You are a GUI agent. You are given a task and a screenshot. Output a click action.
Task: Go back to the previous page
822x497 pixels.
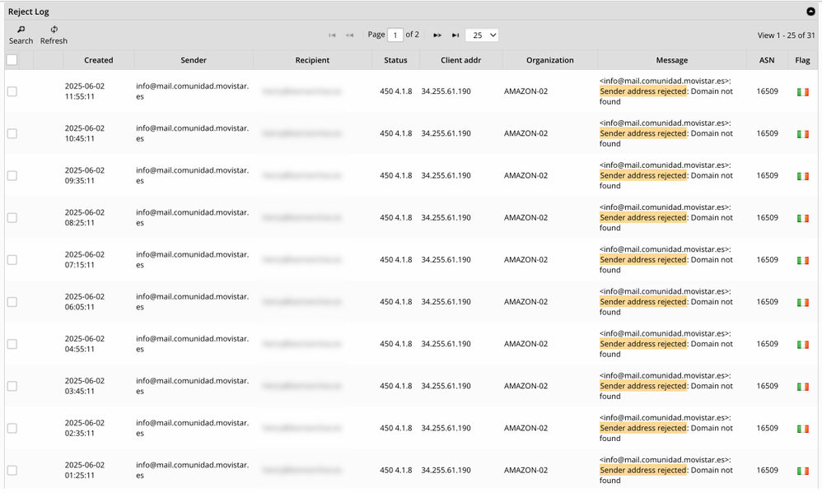(x=350, y=35)
